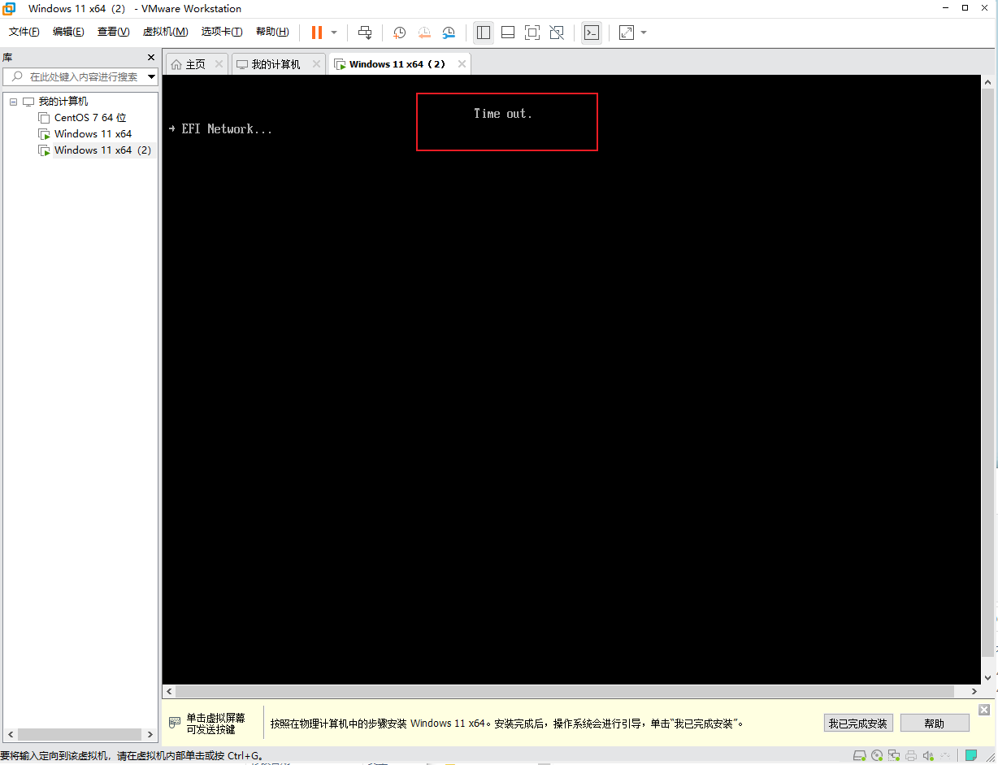The width and height of the screenshot is (998, 765).
Task: Click the dimmed device icon right of the sound card
Action: 944,755
